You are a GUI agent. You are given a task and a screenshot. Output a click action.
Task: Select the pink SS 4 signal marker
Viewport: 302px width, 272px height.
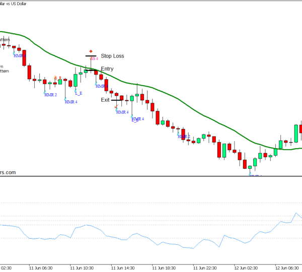pyautogui.click(x=94, y=58)
